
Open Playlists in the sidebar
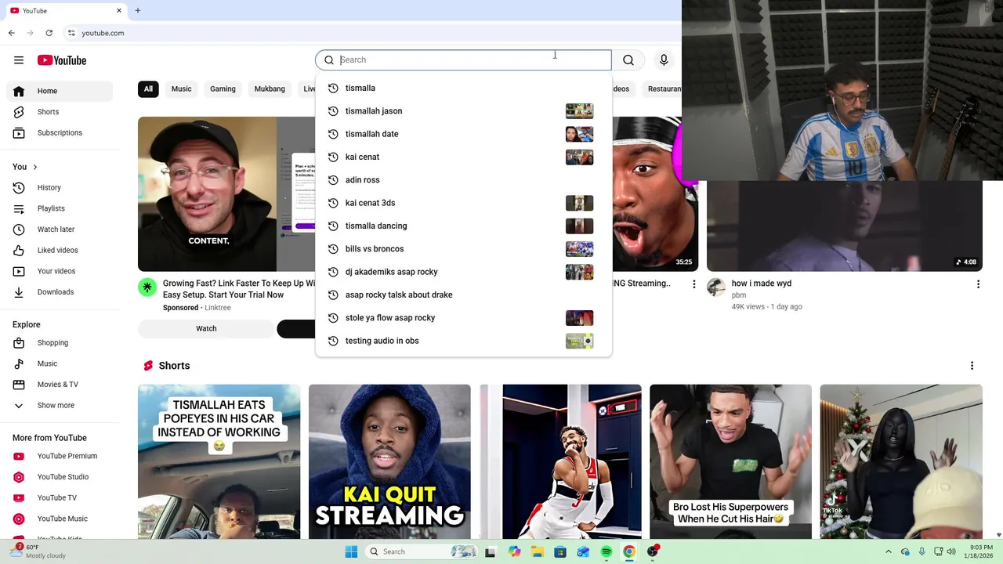60,208
